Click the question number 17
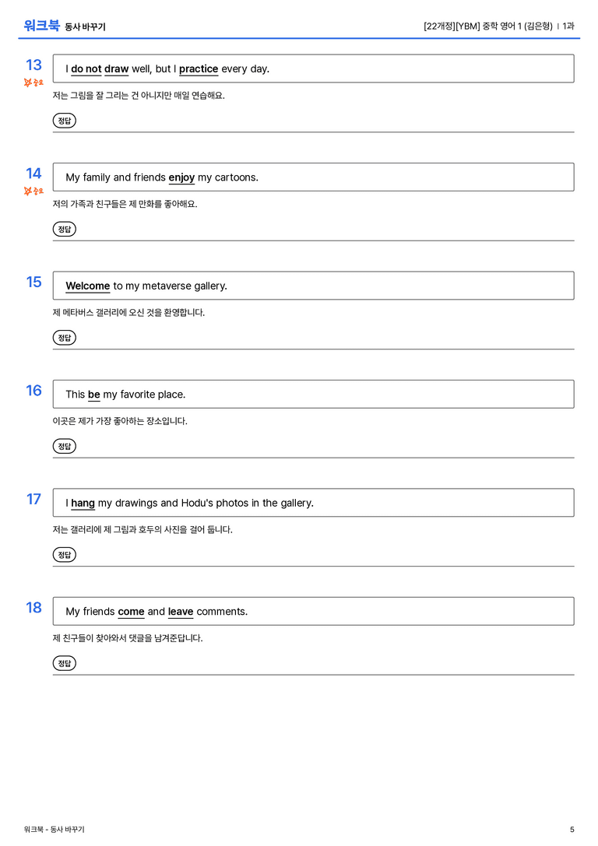The image size is (598, 846). click(33, 499)
